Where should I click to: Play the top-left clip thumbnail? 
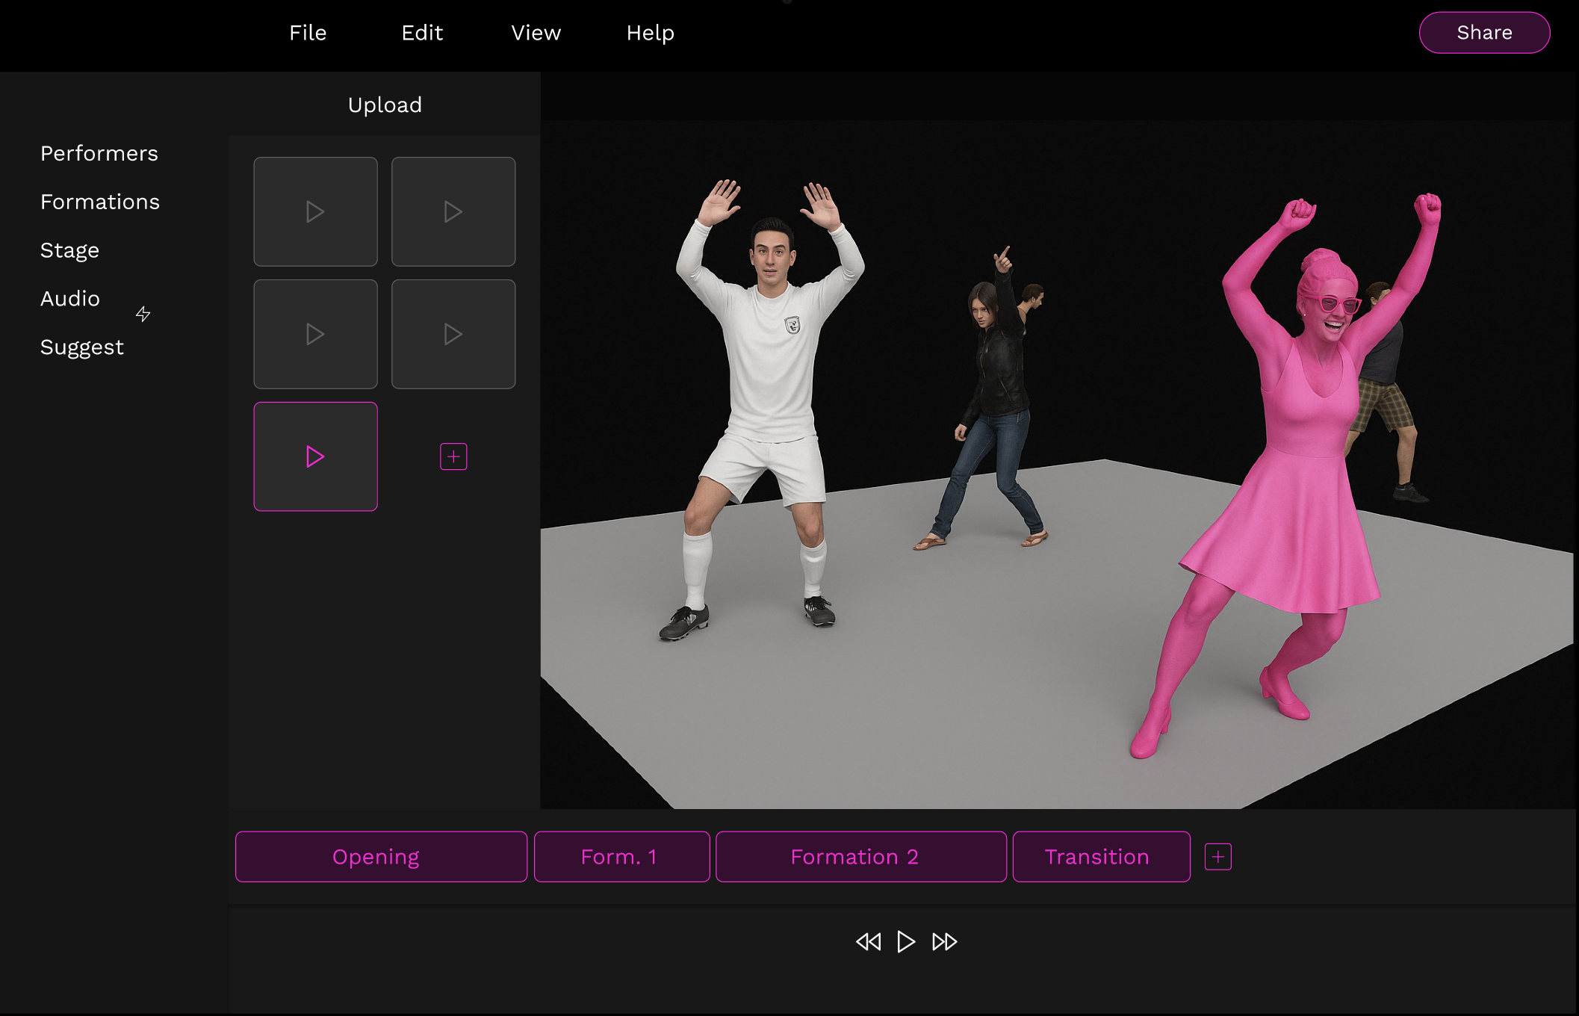(x=315, y=211)
